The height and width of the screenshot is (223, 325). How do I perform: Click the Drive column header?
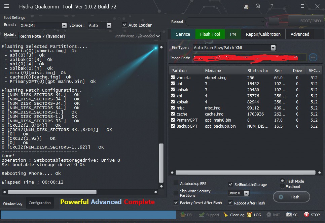click(x=297, y=70)
